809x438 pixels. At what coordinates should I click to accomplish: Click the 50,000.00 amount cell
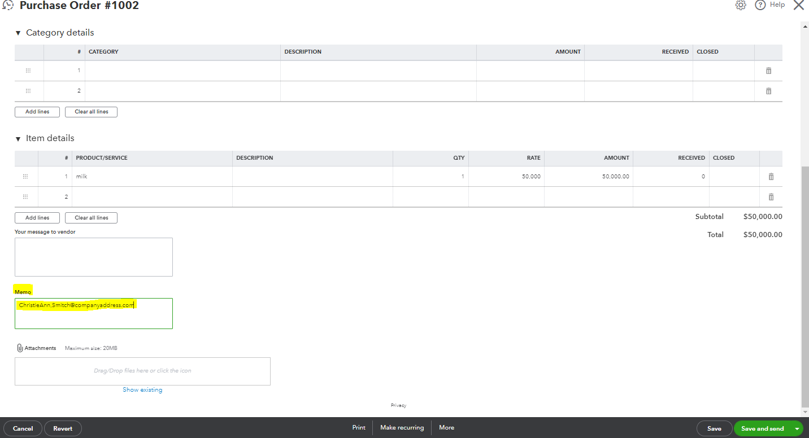pyautogui.click(x=589, y=177)
